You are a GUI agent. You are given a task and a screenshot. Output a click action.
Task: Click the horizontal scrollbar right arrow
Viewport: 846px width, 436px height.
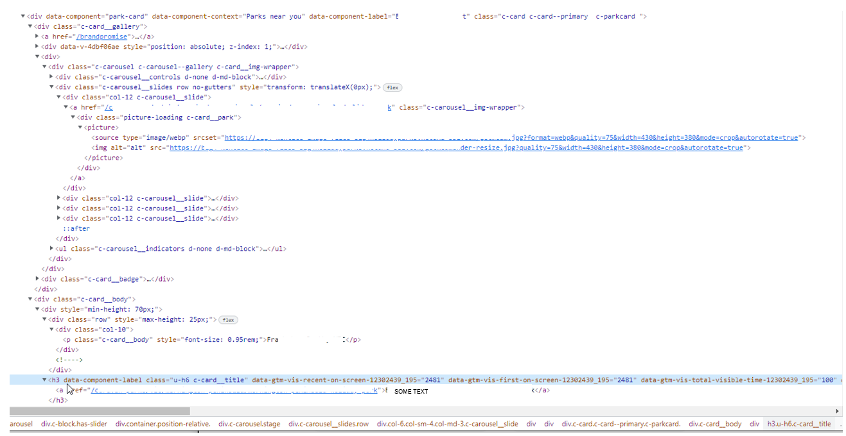(x=837, y=411)
